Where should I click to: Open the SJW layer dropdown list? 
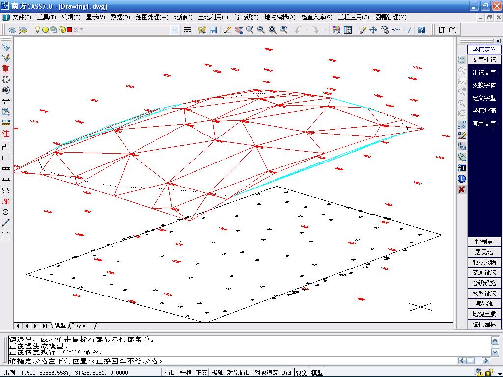174,30
